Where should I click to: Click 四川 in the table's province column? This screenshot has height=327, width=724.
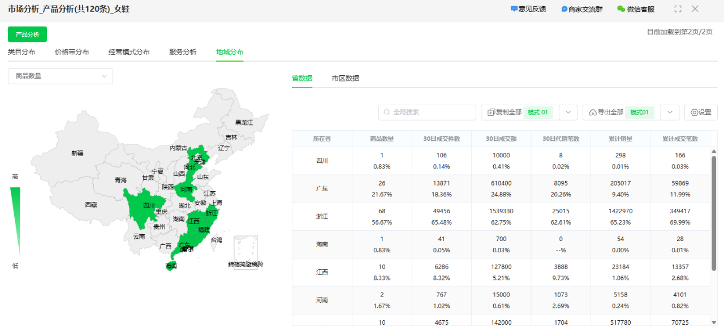click(x=322, y=161)
